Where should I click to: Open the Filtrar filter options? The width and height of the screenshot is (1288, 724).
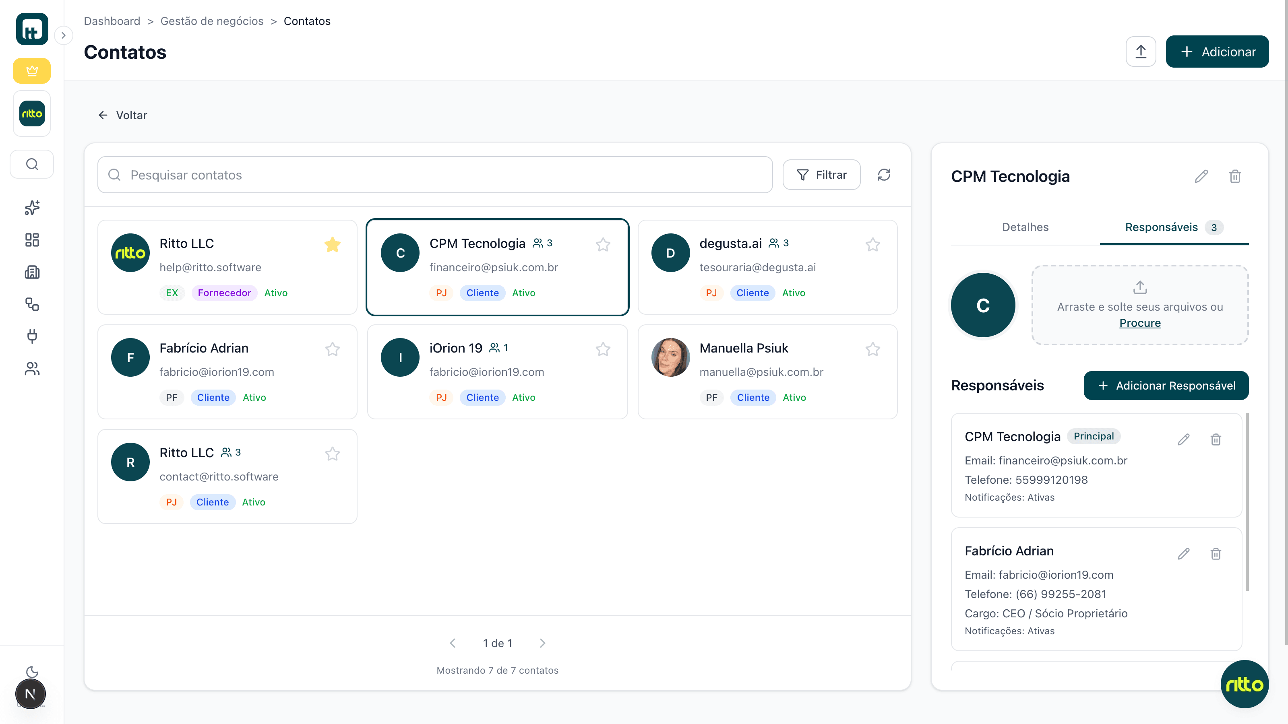[821, 175]
